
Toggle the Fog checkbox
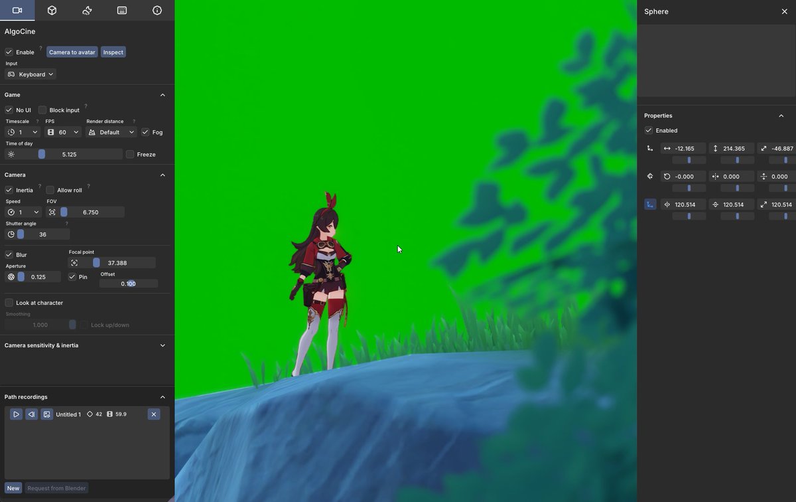click(145, 132)
